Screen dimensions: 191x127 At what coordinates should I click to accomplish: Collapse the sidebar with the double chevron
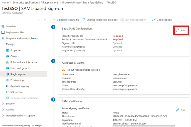45,20
